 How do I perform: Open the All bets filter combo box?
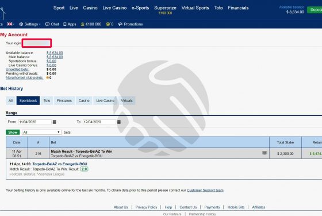pyautogui.click(x=41, y=132)
